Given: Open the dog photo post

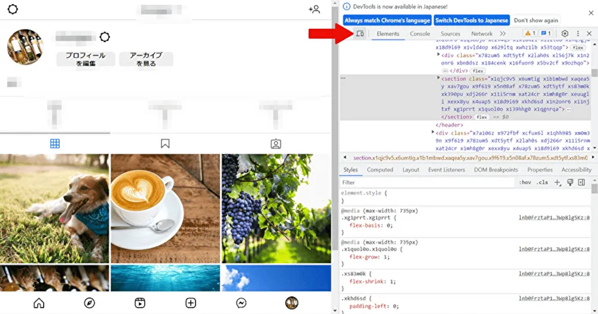Looking at the screenshot, I should tap(54, 208).
